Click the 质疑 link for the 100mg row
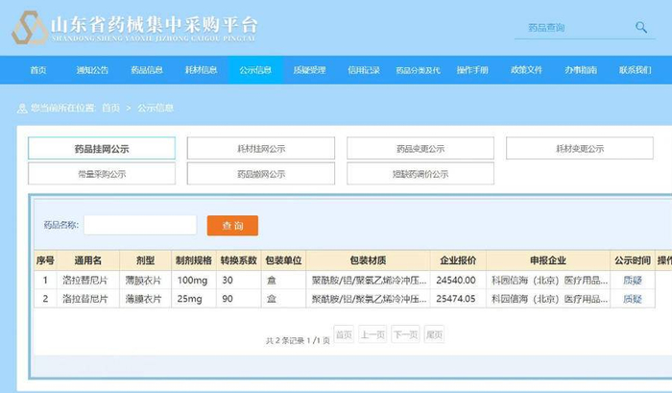Screen dimensions: 672x393 click(x=632, y=281)
